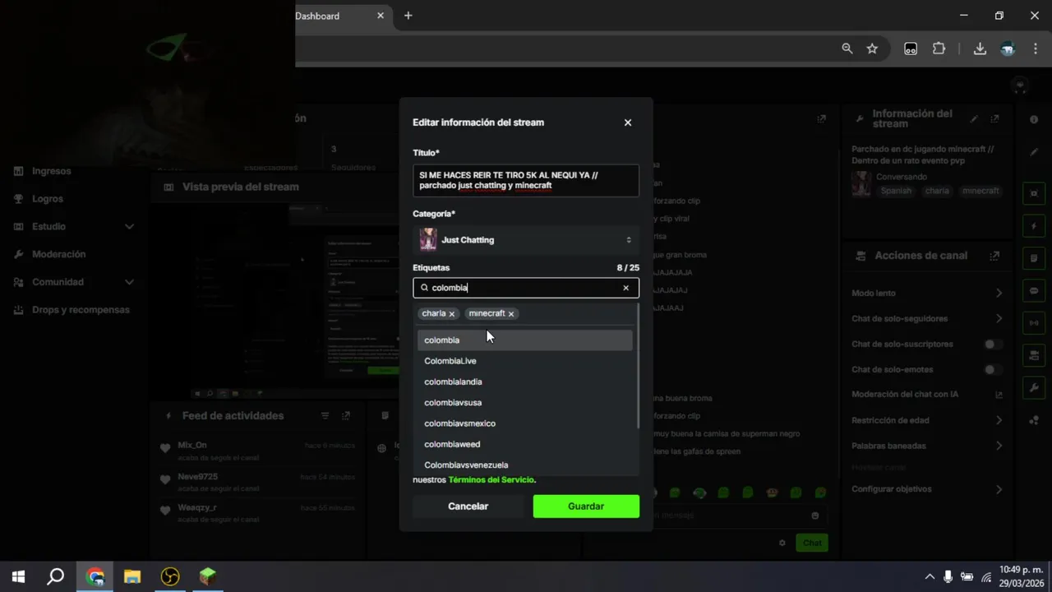Open Logros in the sidebar
This screenshot has width=1052, height=592.
[x=48, y=199]
